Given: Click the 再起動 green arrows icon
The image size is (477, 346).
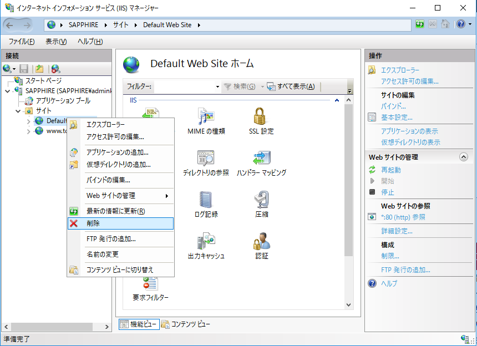Looking at the screenshot, I should [372, 170].
